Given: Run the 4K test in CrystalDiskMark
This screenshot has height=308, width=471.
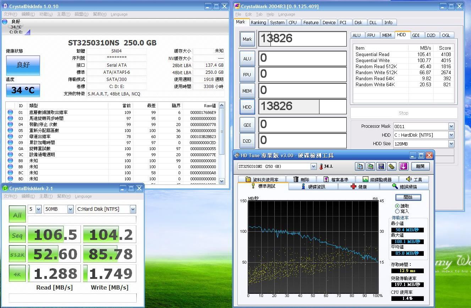Looking at the screenshot, I should (x=17, y=274).
